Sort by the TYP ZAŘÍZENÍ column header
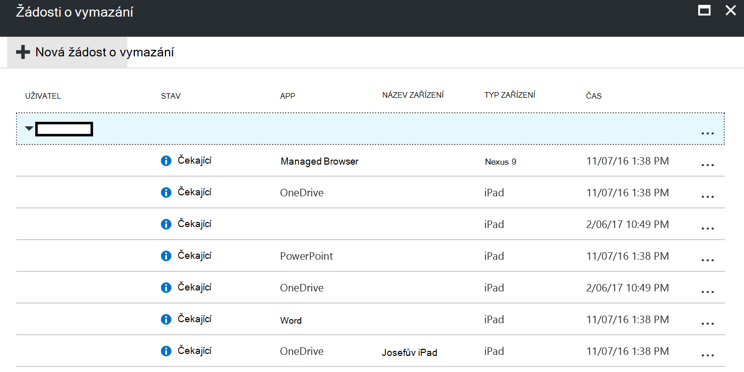744x372 pixels. 510,95
